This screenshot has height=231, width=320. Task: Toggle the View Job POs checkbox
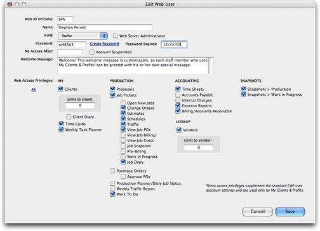[123, 129]
